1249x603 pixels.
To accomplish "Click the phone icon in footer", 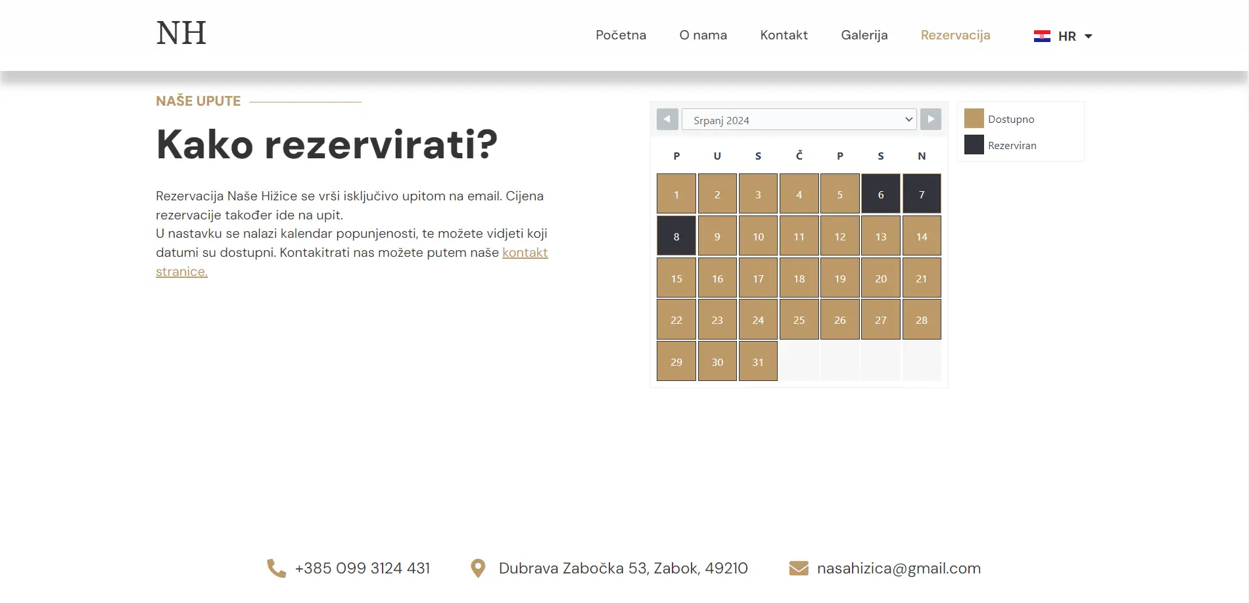I will 276,568.
